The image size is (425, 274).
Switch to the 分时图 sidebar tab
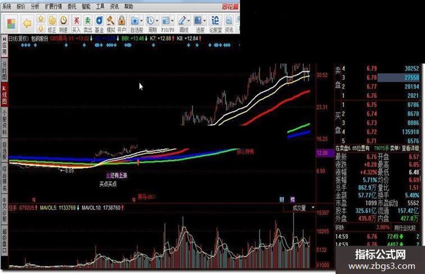4,71
